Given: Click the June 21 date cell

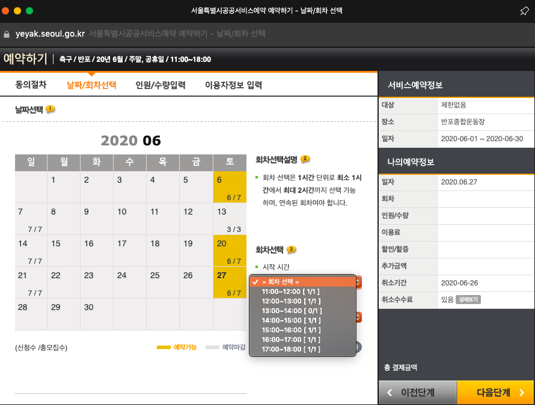Looking at the screenshot, I should pos(31,282).
